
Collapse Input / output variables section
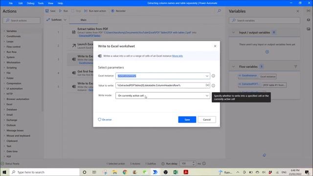point(233,32)
